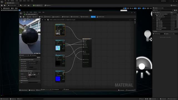Screen dimensions: 178x100
Task: Open Edit menu of material editor
Action: [27, 12]
